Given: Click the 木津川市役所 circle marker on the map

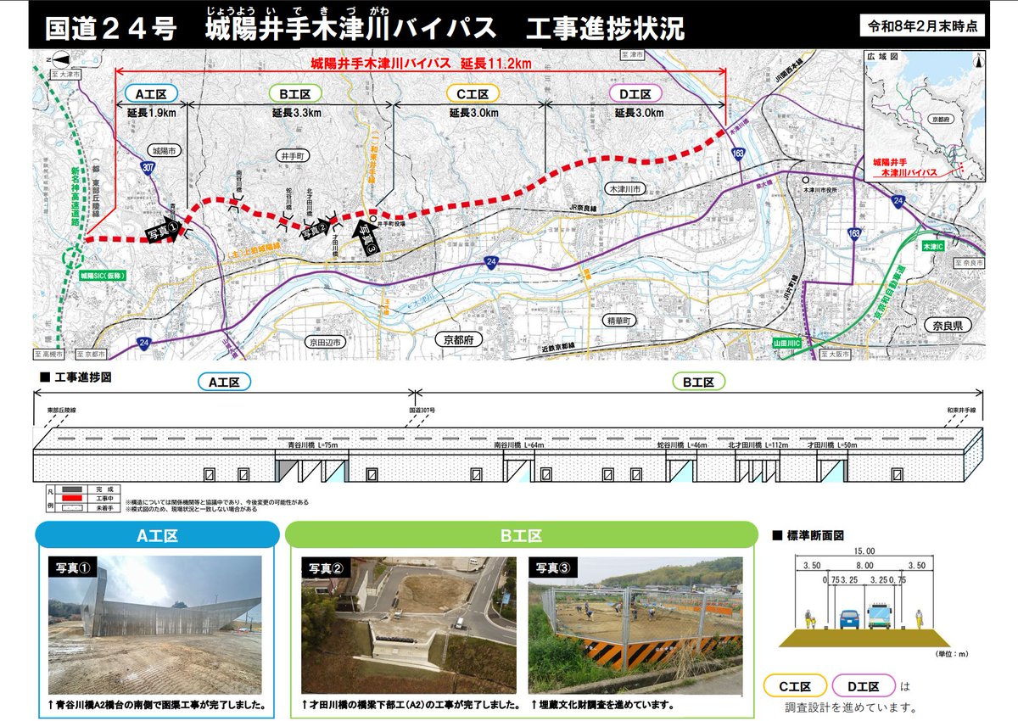Looking at the screenshot, I should coord(807,179).
